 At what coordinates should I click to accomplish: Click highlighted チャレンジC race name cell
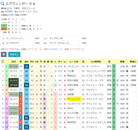point(74,99)
